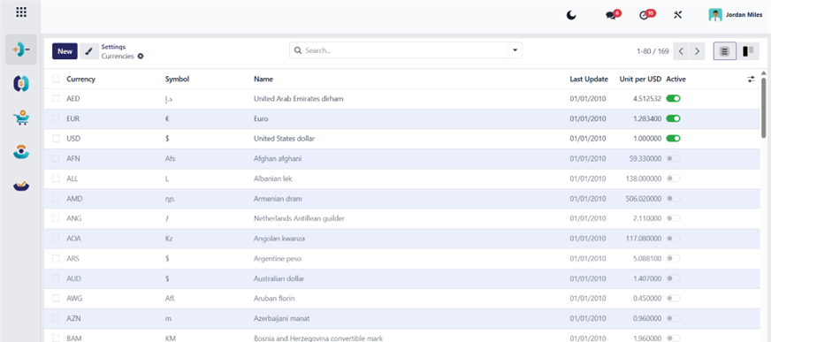This screenshot has width=840, height=342.
Task: Deactivate the United States dollar toggle
Action: coord(674,139)
